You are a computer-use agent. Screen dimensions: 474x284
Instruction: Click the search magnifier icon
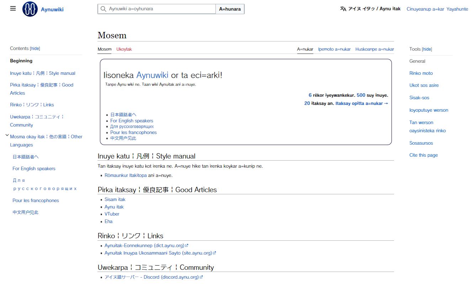[103, 9]
